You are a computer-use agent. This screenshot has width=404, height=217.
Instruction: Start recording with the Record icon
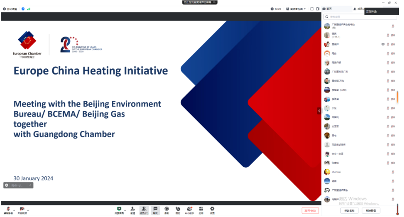pyautogui.click(x=167, y=211)
